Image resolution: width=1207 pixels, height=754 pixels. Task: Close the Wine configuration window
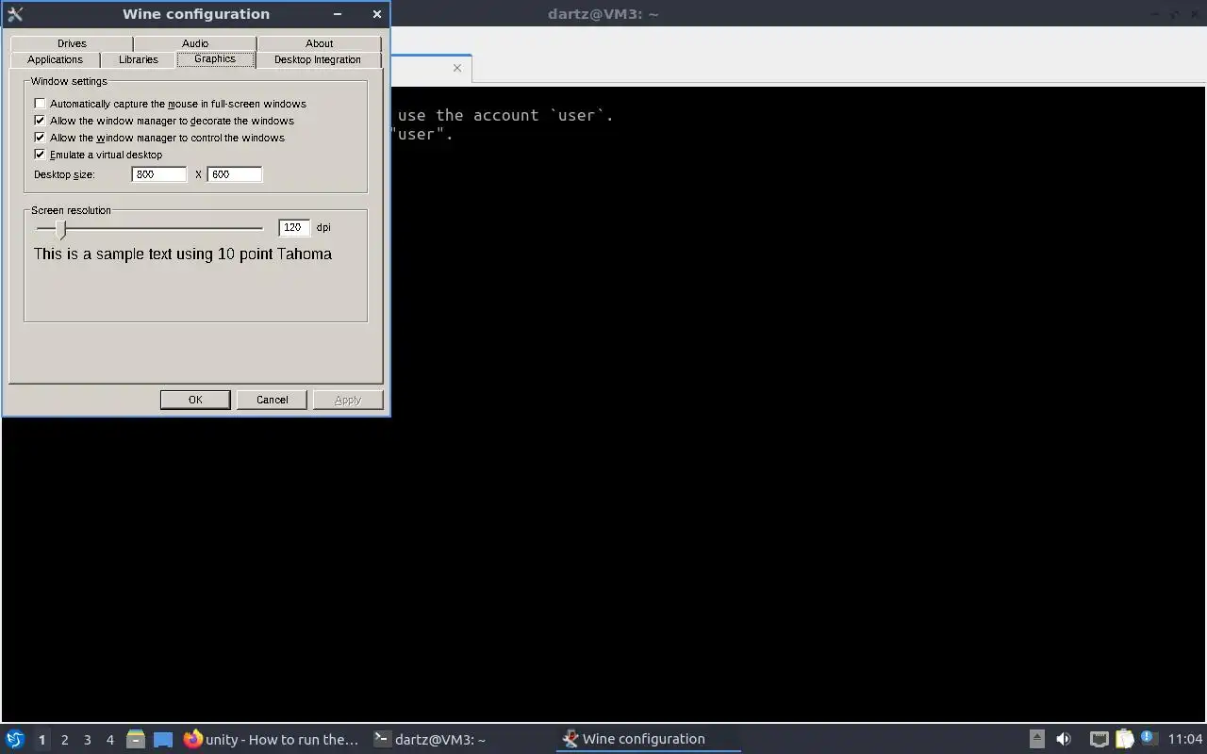[x=377, y=14]
